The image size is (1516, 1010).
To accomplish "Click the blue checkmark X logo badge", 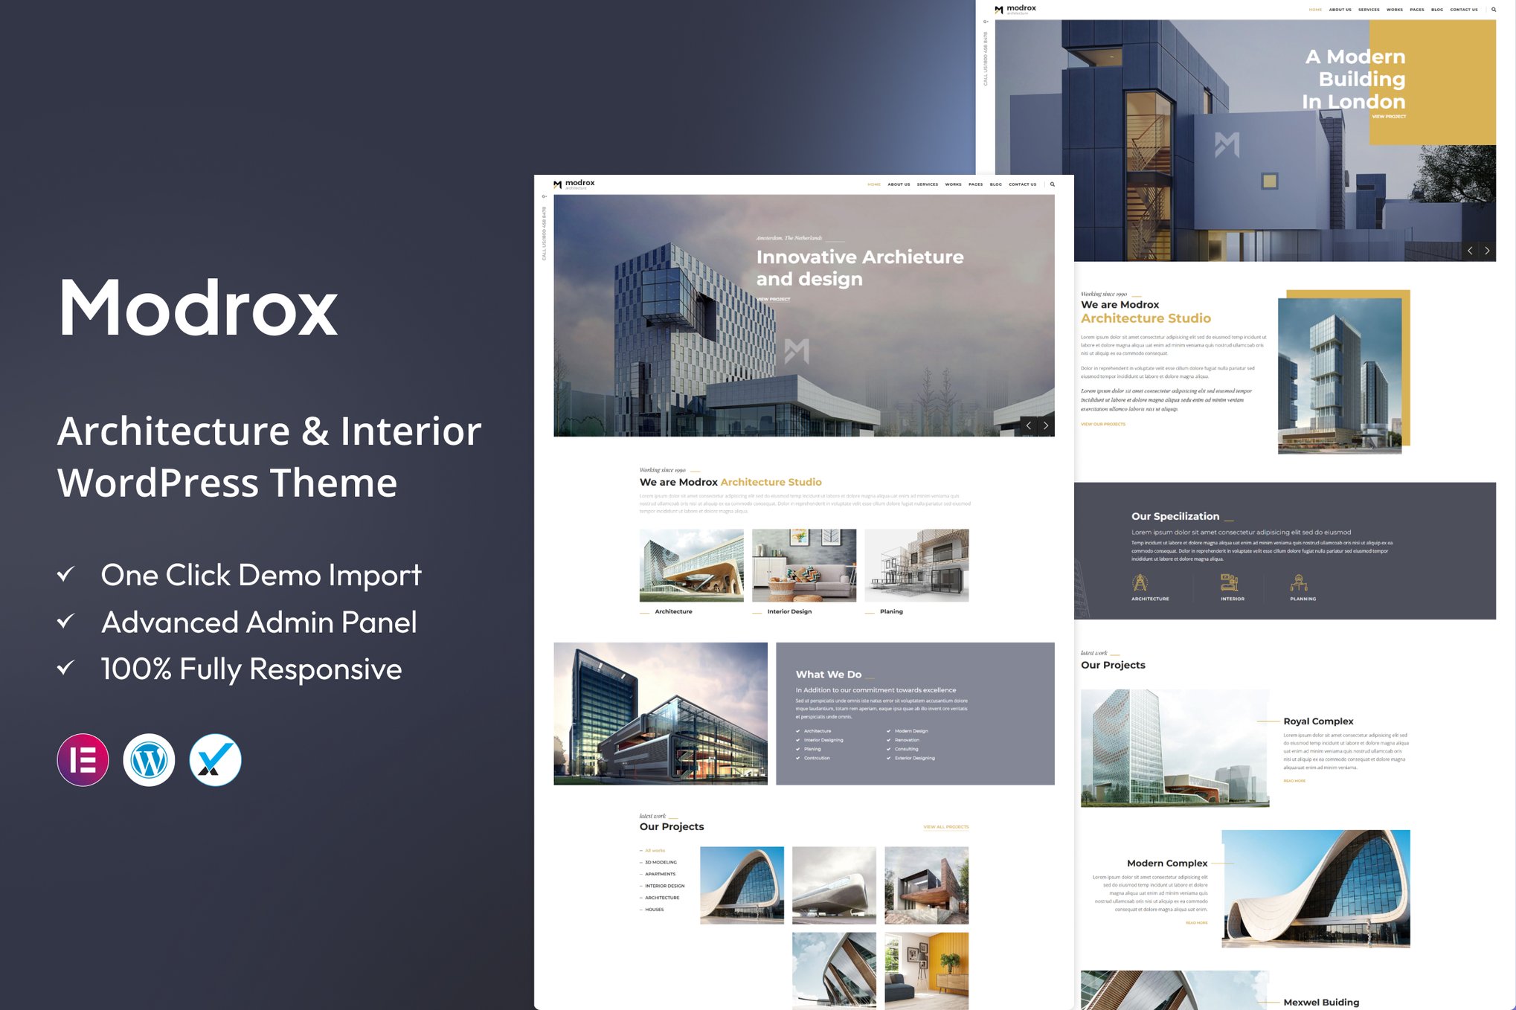I will click(216, 760).
